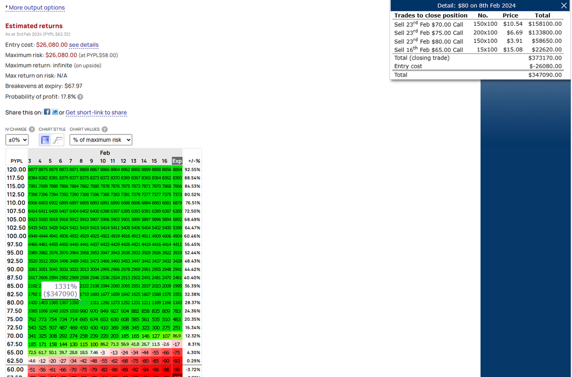
Task: Click 8854 cell in the 120.00 row
Action: [177, 169]
